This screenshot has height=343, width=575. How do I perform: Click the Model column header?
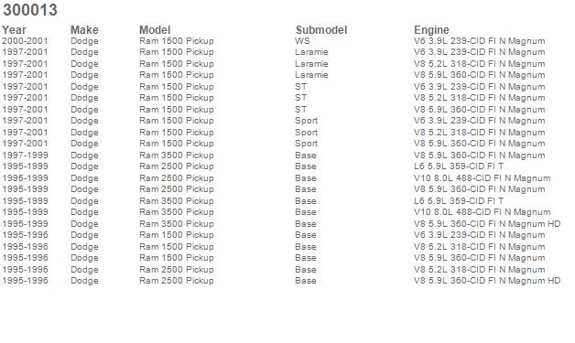tap(155, 30)
